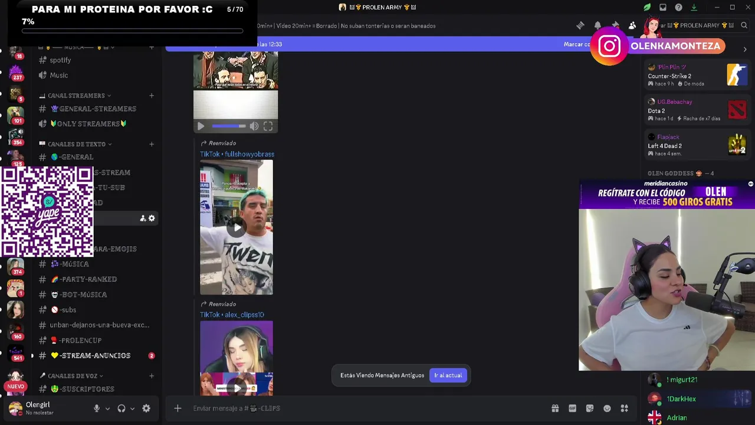Image resolution: width=755 pixels, height=425 pixels.
Task: Click the green leaf icon in title bar
Action: (647, 7)
